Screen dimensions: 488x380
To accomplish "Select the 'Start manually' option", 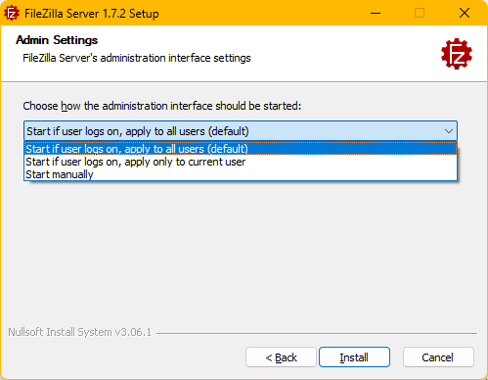I will pos(241,174).
